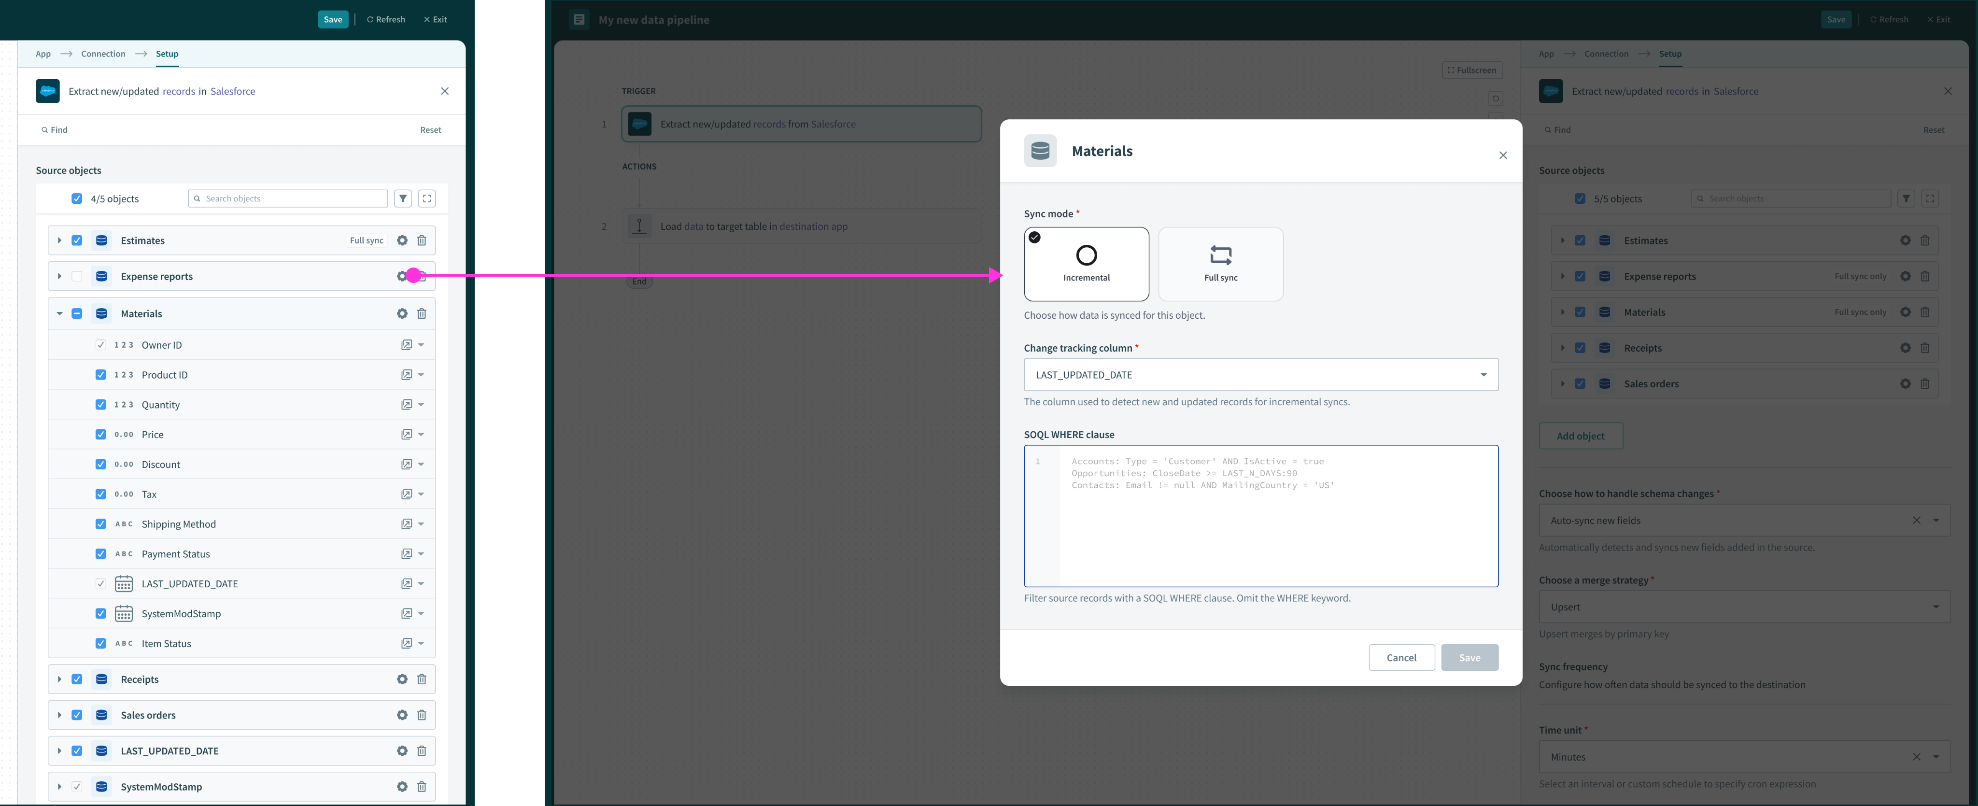Image resolution: width=1978 pixels, height=806 pixels.
Task: Expand the Estimates object row
Action: tap(59, 240)
